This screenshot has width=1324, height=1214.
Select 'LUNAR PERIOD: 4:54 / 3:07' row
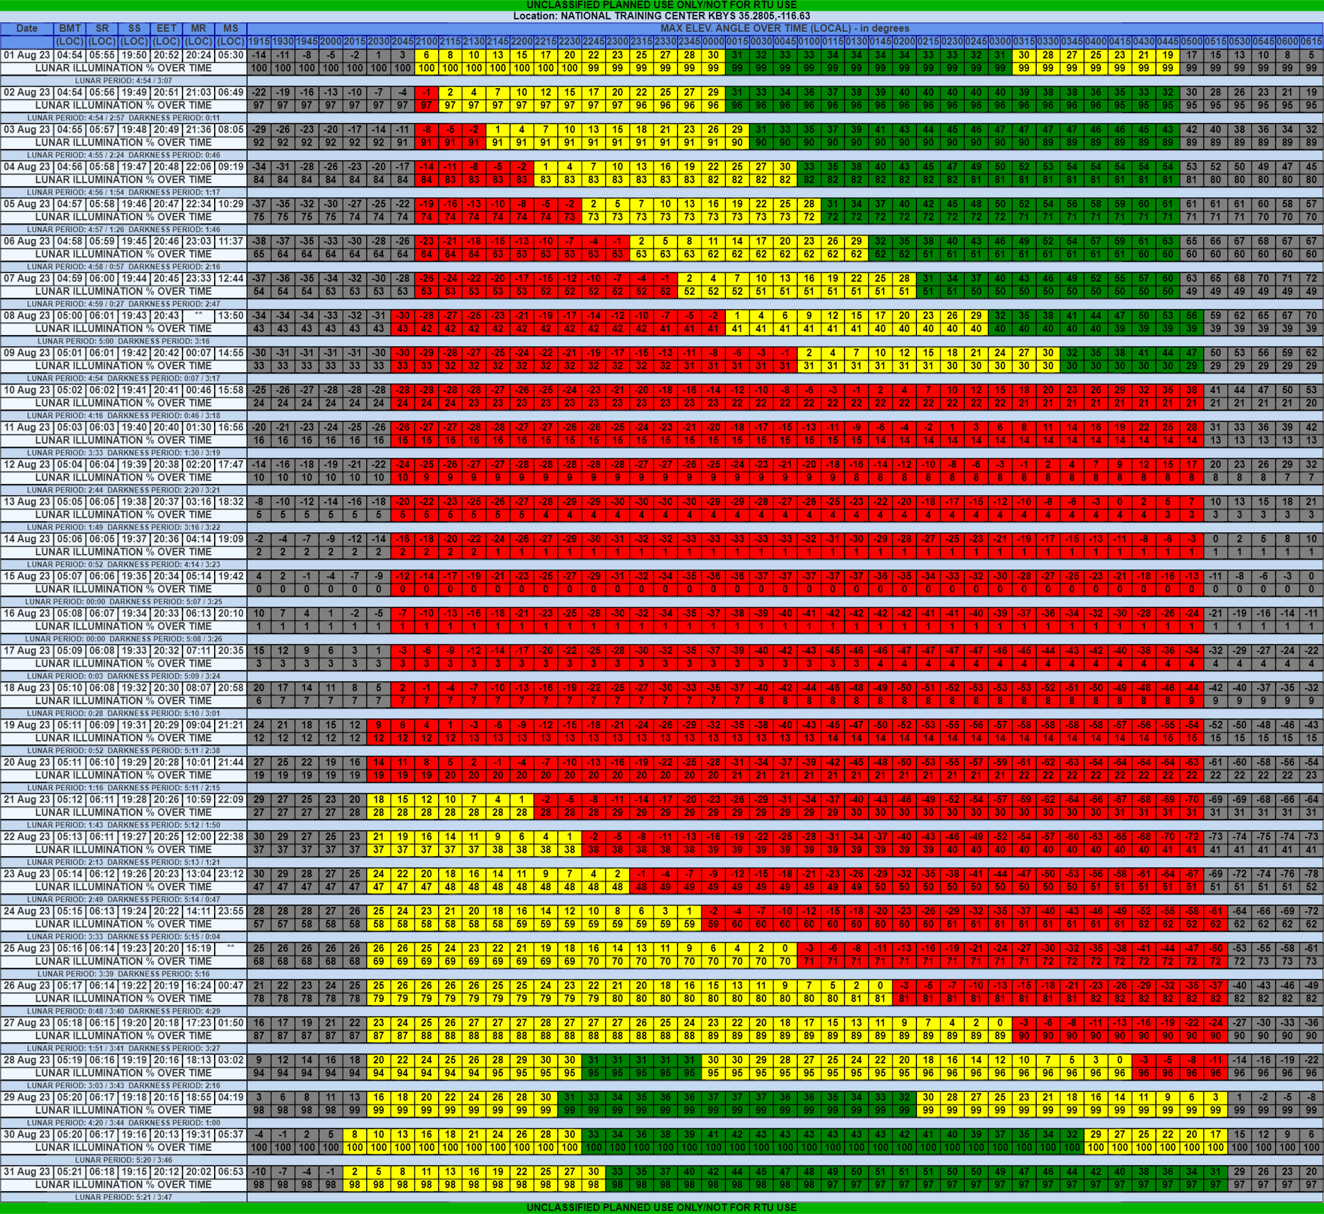[123, 80]
